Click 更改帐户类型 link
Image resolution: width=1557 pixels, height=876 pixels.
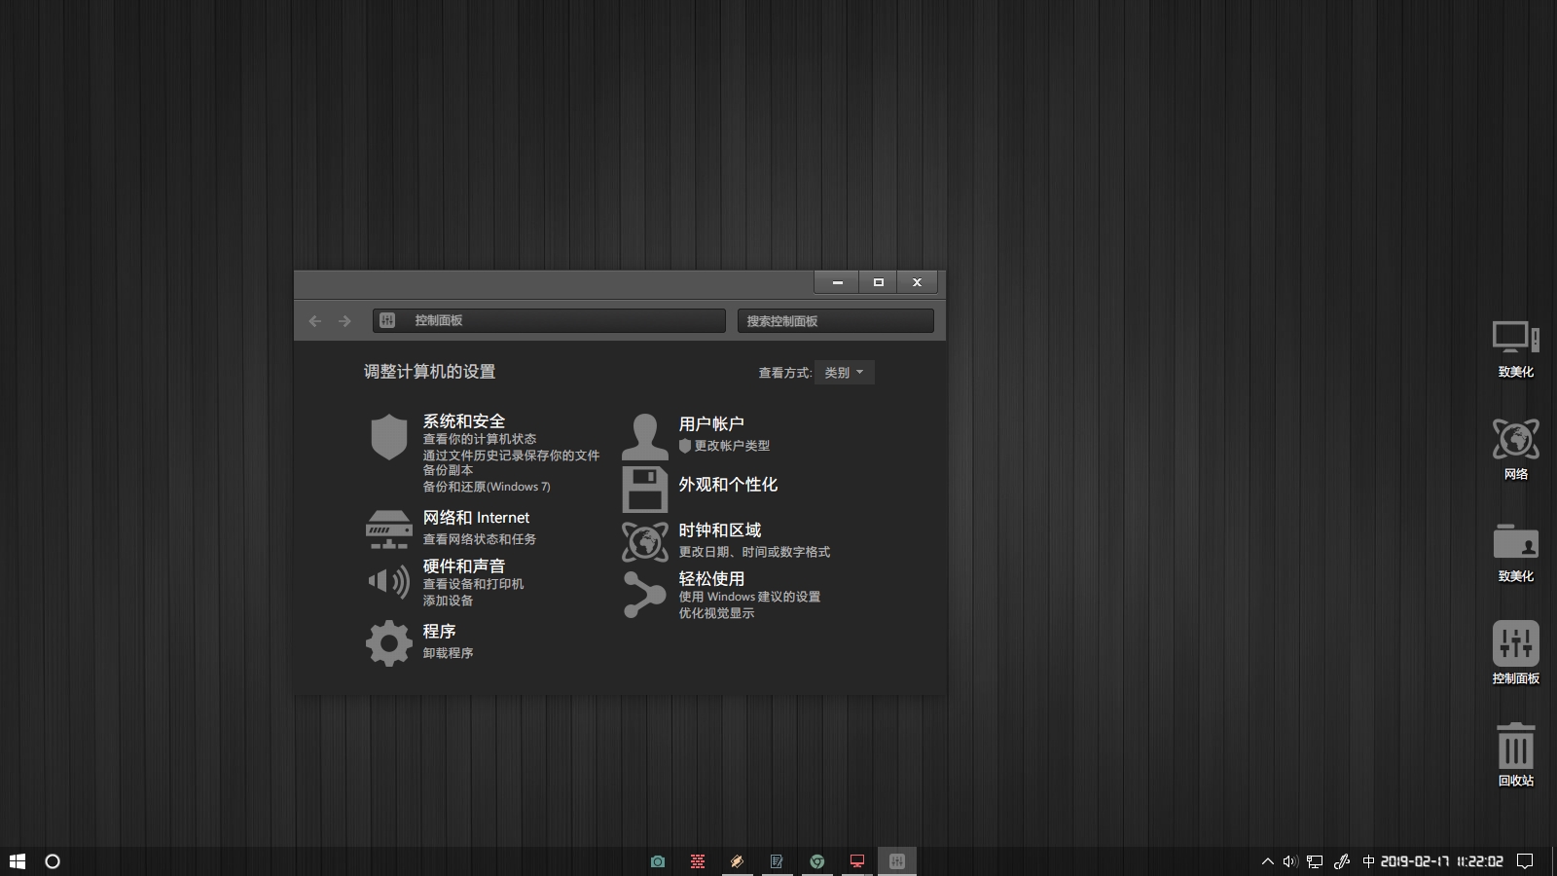pos(732,446)
